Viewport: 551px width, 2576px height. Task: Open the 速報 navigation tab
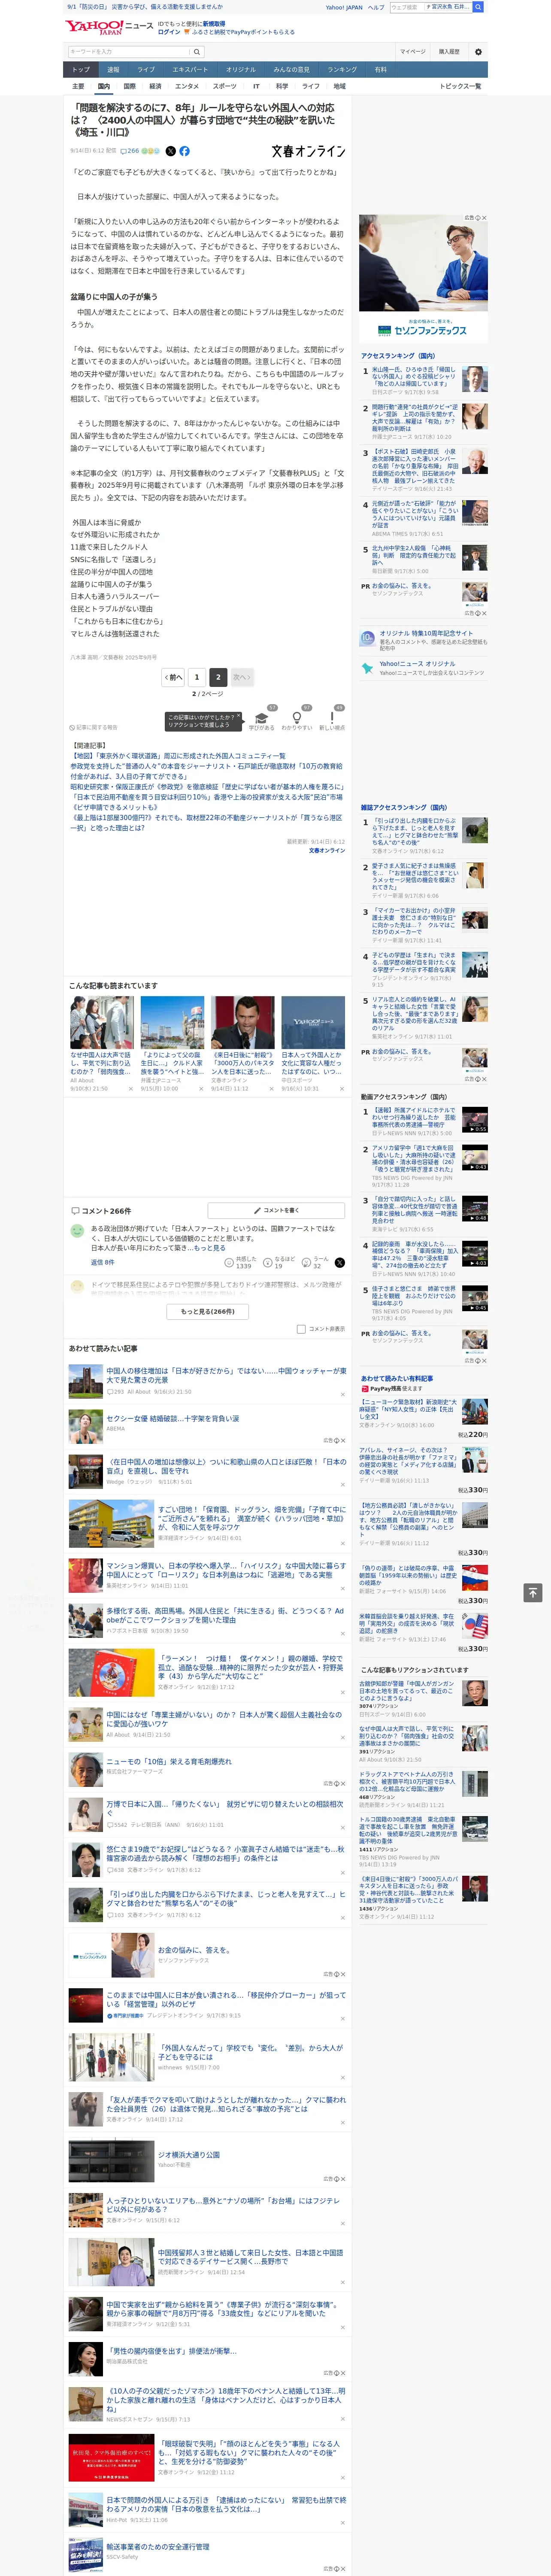point(113,70)
